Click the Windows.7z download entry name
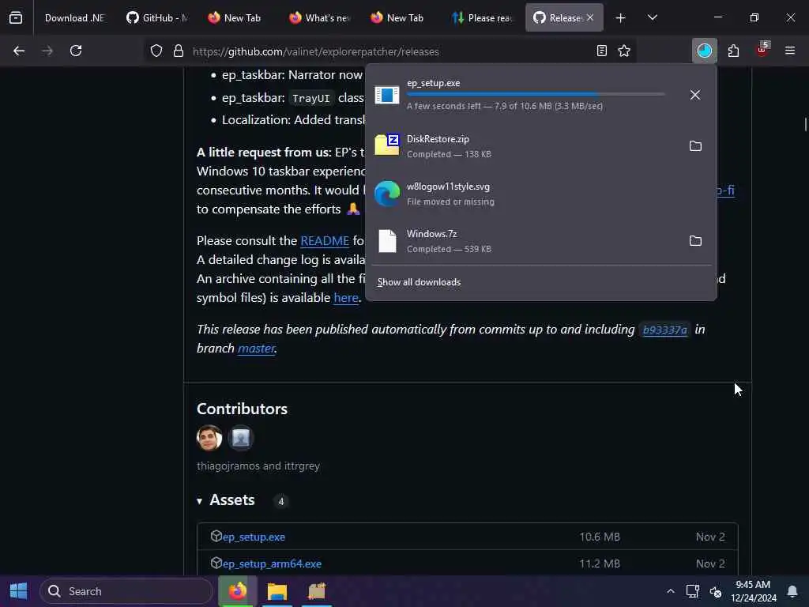This screenshot has width=809, height=607. 432,234
